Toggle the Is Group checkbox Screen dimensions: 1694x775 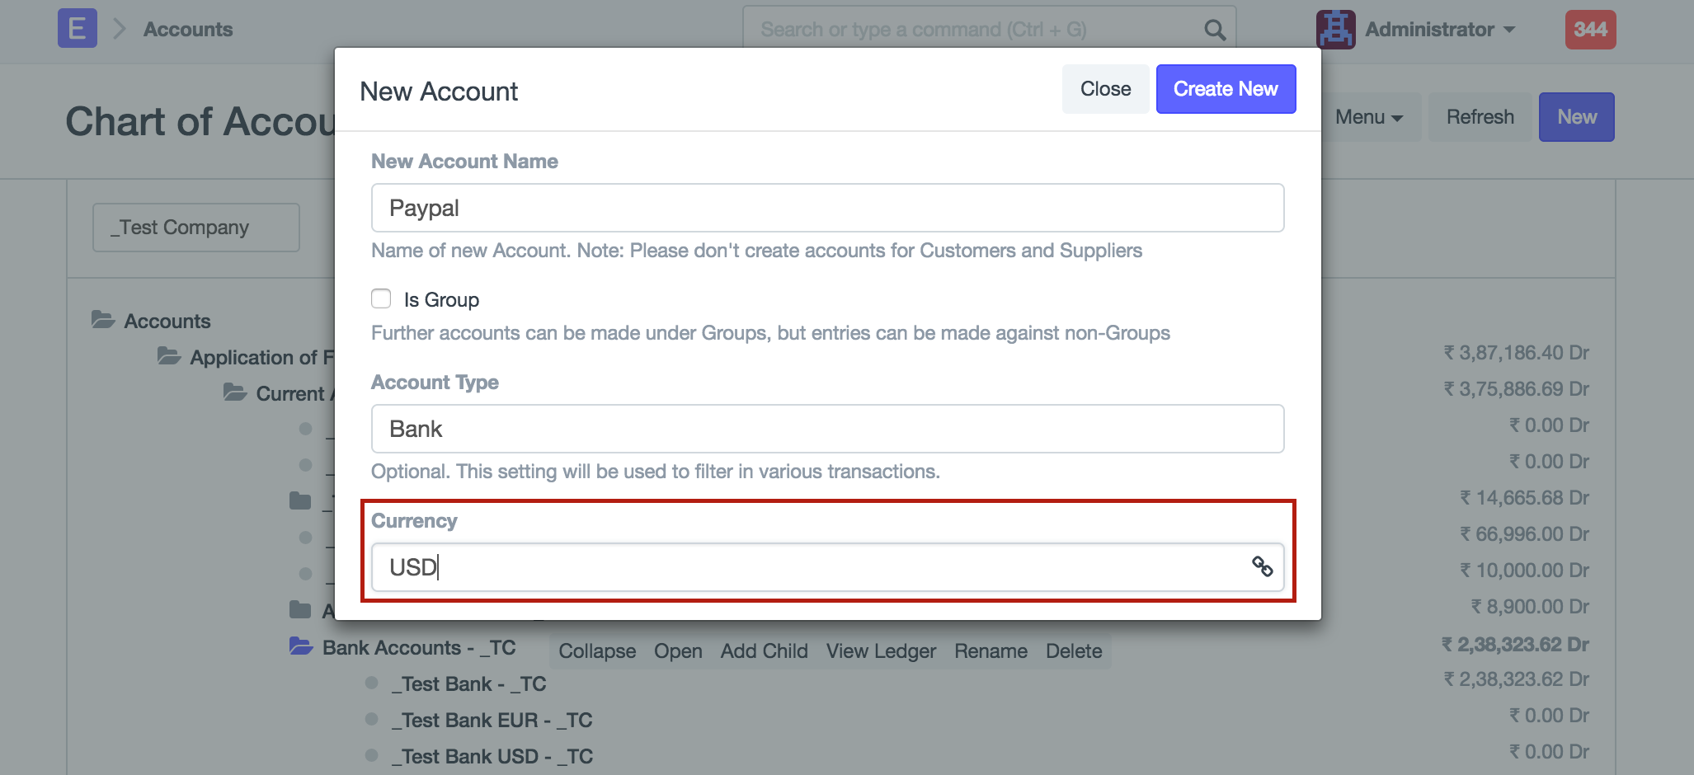tap(381, 298)
